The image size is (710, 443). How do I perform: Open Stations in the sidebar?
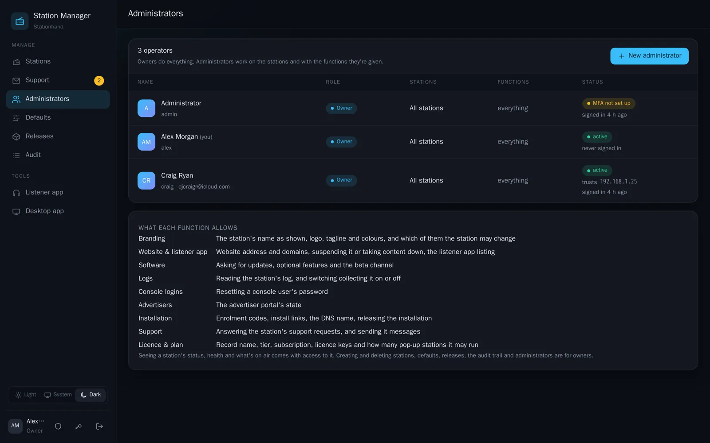pos(58,62)
